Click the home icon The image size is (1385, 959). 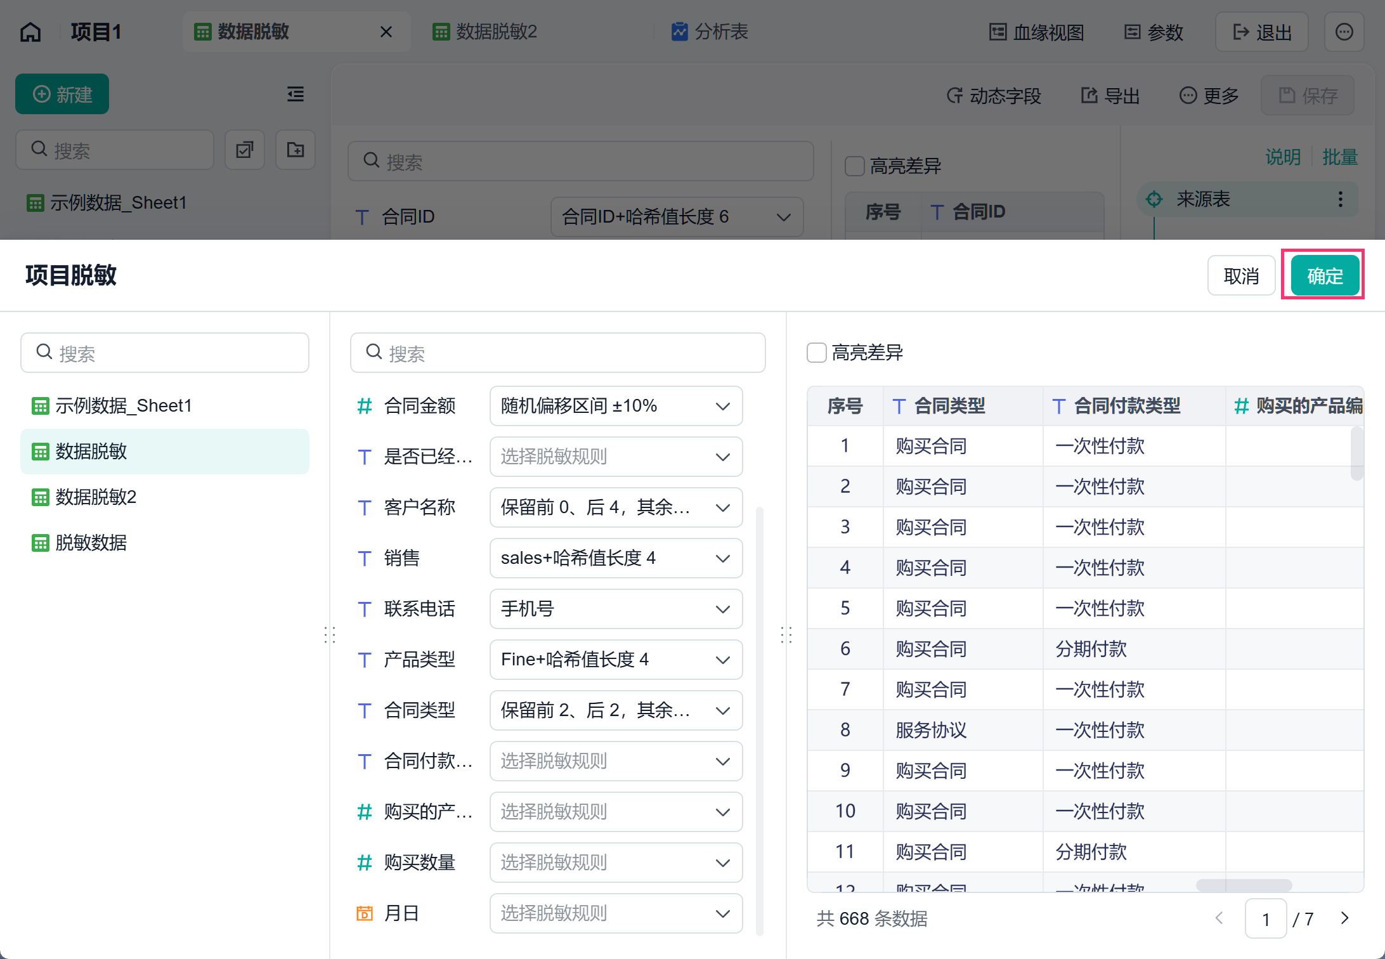[30, 32]
